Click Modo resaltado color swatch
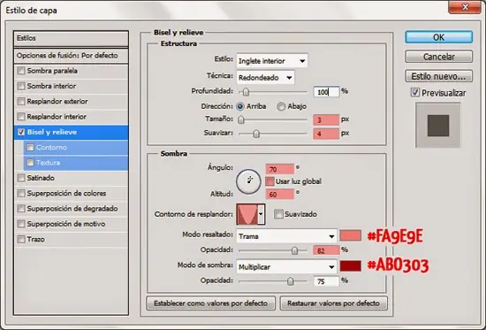The image size is (486, 330). tap(350, 235)
